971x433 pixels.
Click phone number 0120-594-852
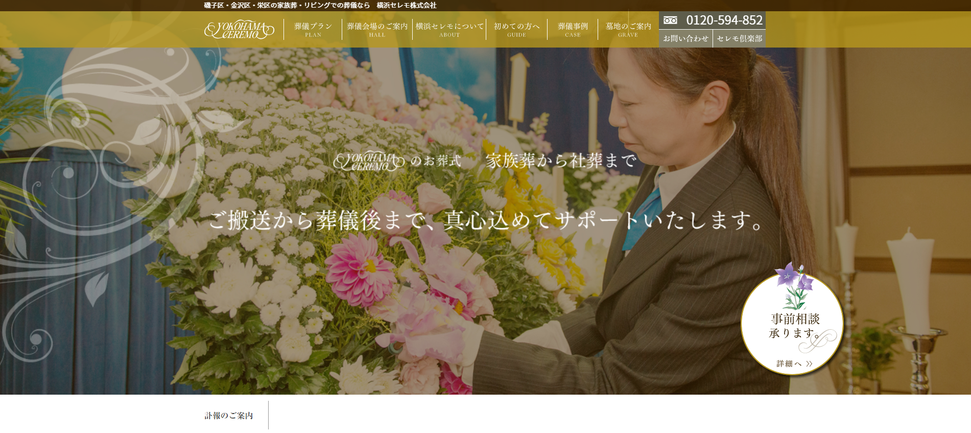click(x=724, y=20)
